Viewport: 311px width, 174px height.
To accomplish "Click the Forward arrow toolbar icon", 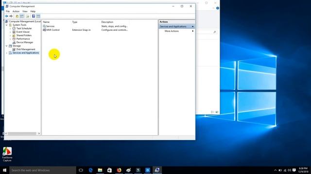I will [x=11, y=16].
